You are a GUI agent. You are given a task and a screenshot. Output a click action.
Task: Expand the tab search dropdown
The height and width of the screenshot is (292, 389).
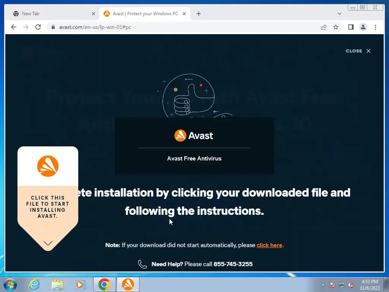pos(339,14)
